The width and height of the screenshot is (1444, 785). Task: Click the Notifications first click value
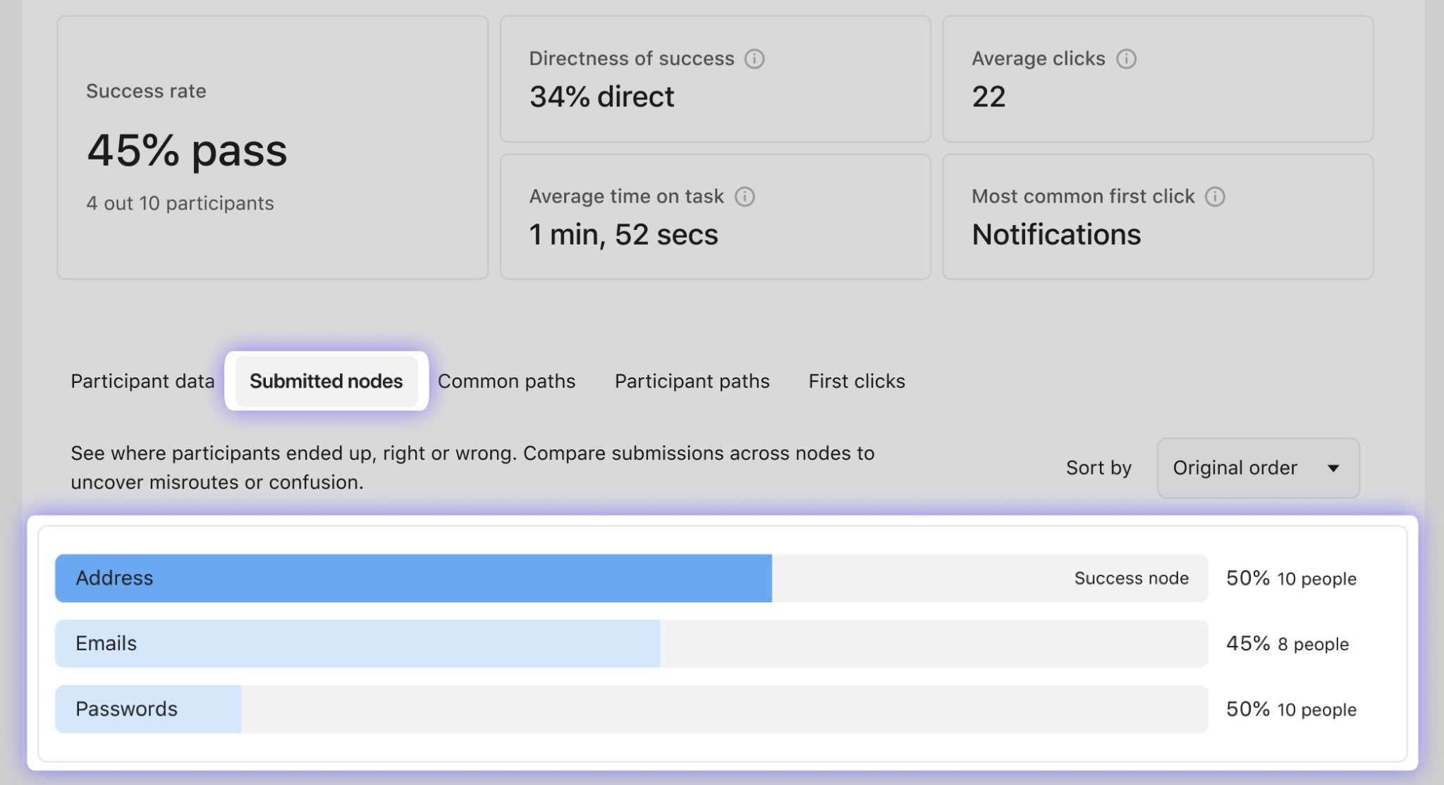pos(1056,235)
